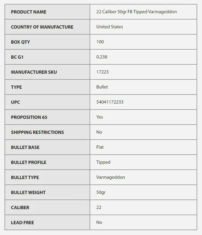The height and width of the screenshot is (235, 202).
Task: Click the United States value
Action: pos(109,27)
